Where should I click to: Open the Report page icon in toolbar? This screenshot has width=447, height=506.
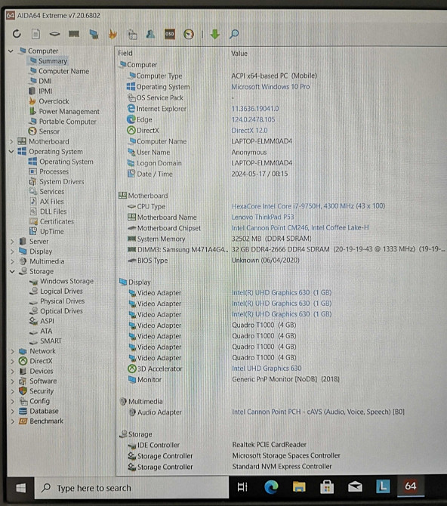35,33
